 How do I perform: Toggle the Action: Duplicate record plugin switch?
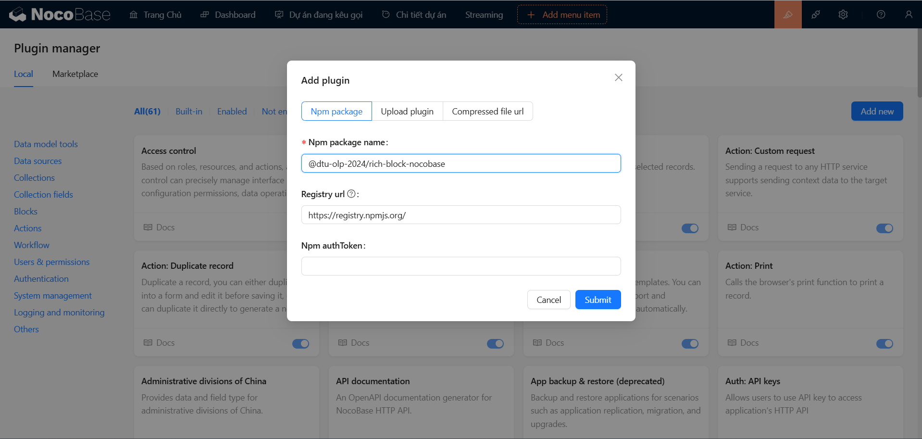[301, 343]
